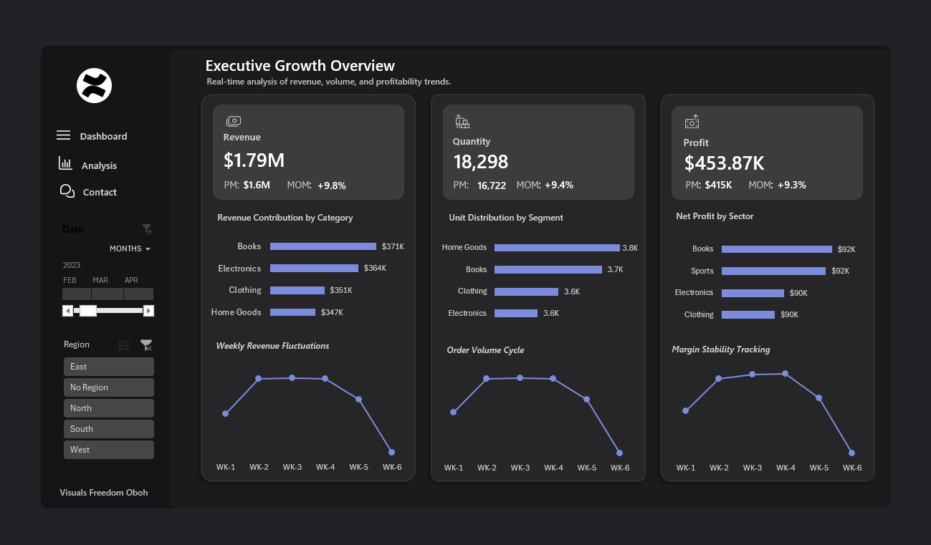The height and width of the screenshot is (545, 931).
Task: Click the Executive Growth Overview title
Action: tap(300, 66)
